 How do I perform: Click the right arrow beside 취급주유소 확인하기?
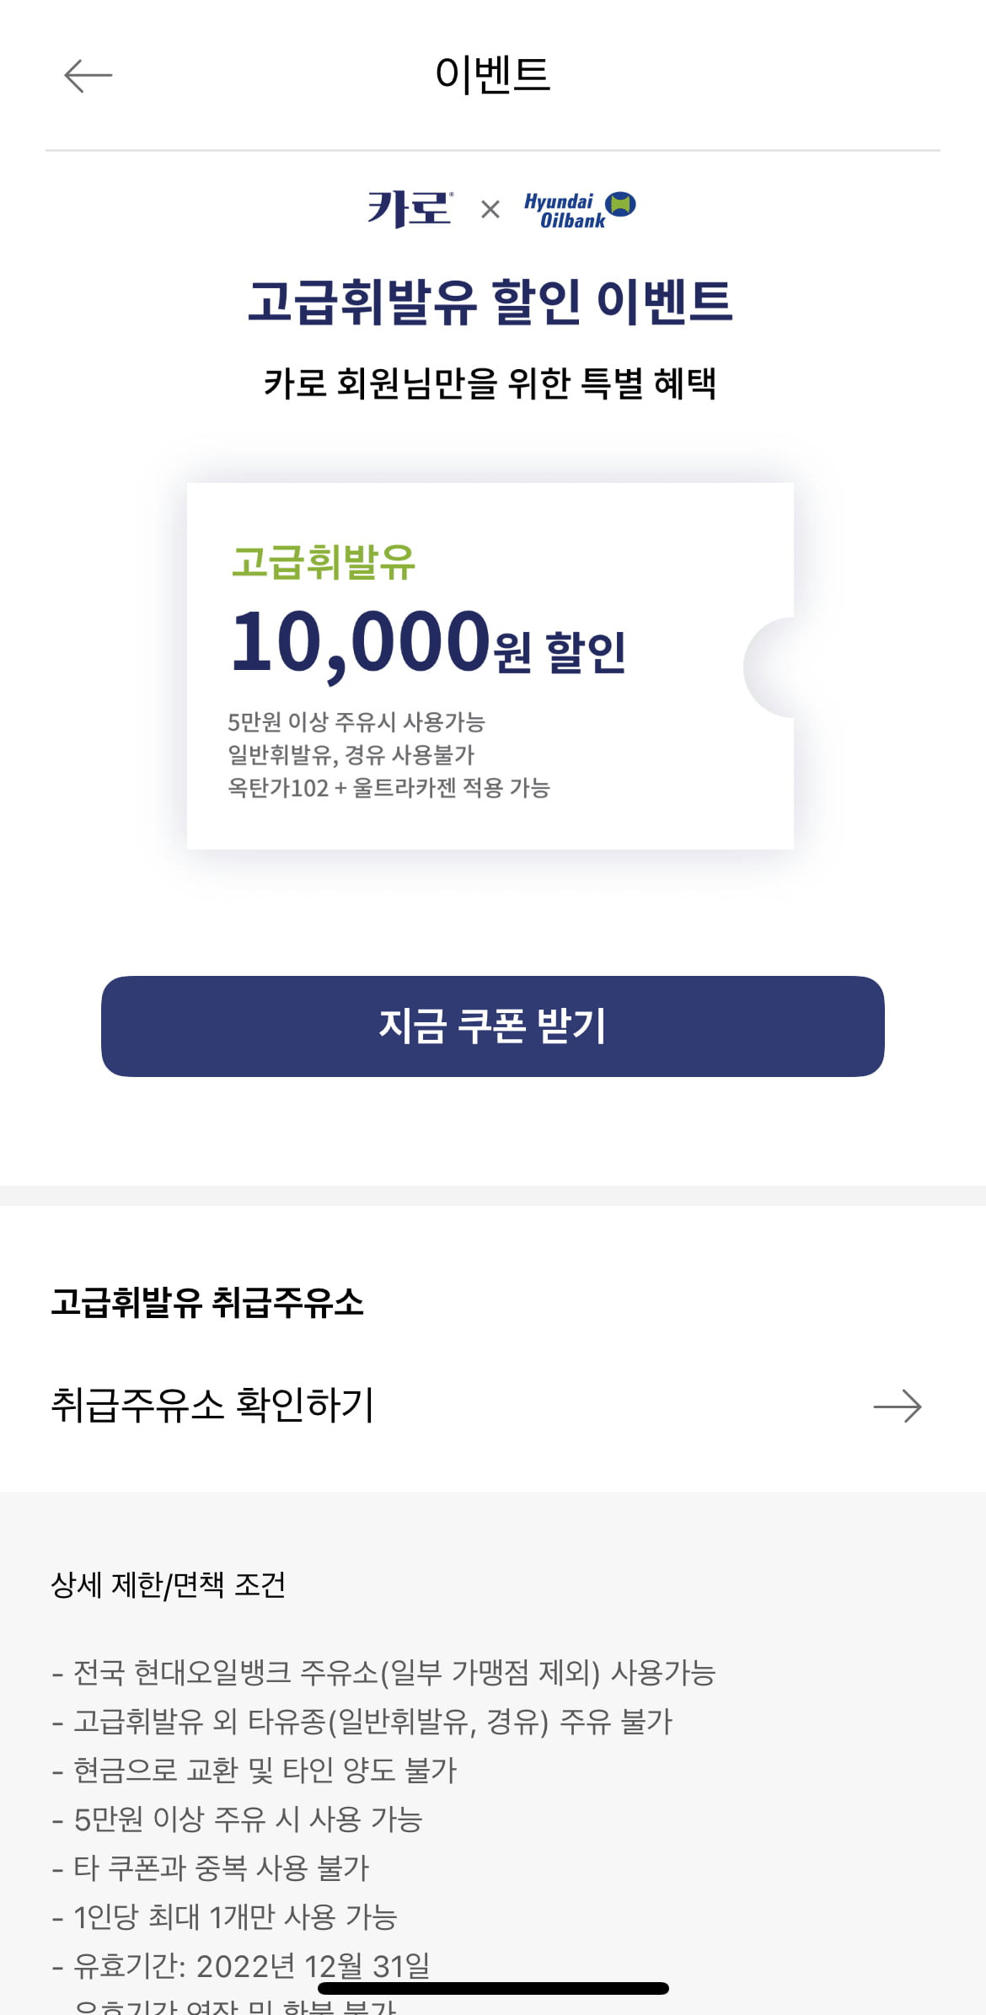(x=898, y=1406)
